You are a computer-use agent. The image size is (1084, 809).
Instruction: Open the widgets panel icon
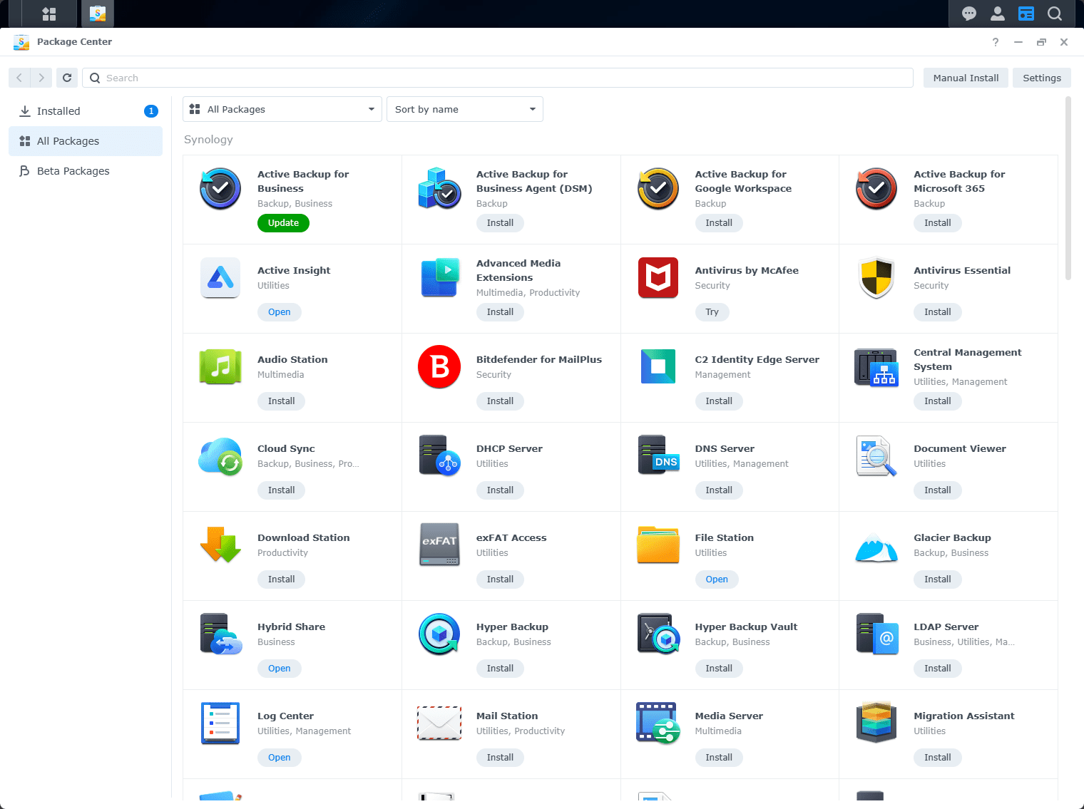click(x=1026, y=14)
